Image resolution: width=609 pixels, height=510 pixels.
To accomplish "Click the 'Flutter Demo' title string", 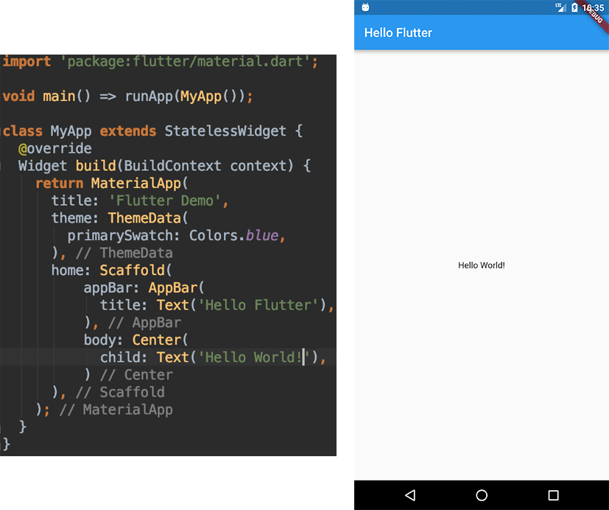I will click(164, 200).
